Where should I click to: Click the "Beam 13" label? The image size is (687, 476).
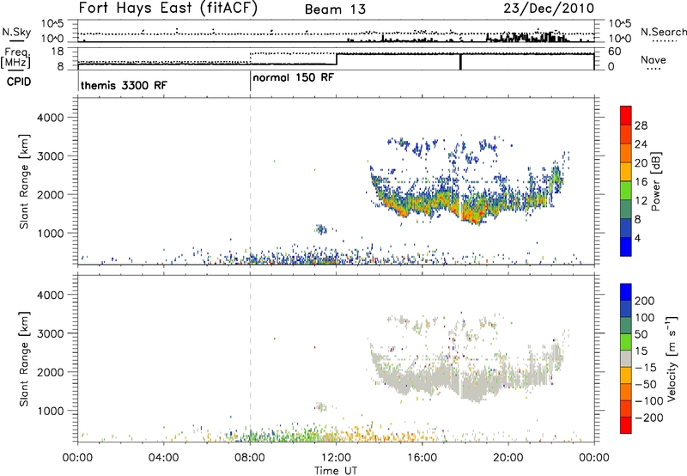(x=335, y=9)
